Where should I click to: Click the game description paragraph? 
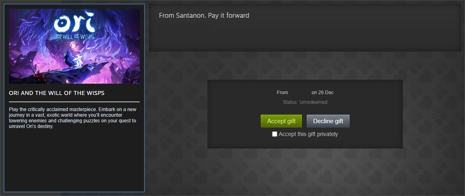point(73,118)
